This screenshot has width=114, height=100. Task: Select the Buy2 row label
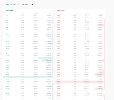coord(7,18)
